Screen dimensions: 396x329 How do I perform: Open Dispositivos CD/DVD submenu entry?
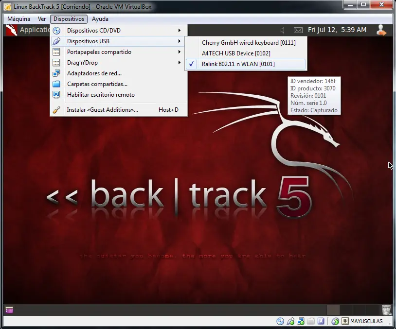[x=119, y=31]
